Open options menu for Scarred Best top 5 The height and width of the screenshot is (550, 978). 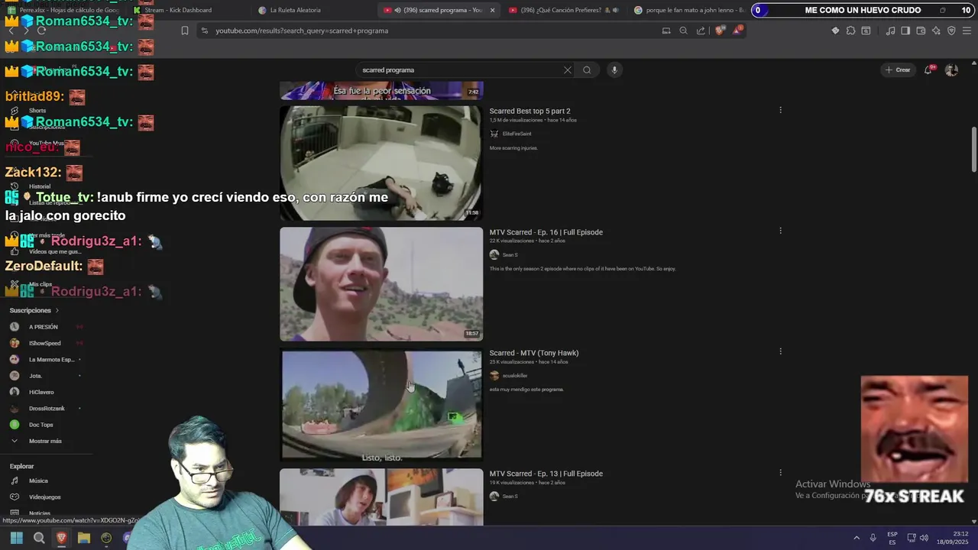click(x=780, y=110)
